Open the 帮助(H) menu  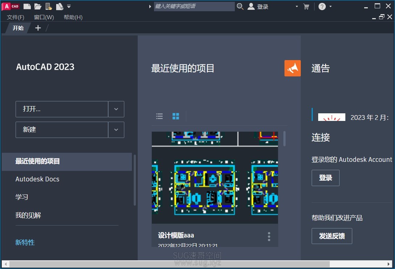coord(73,17)
